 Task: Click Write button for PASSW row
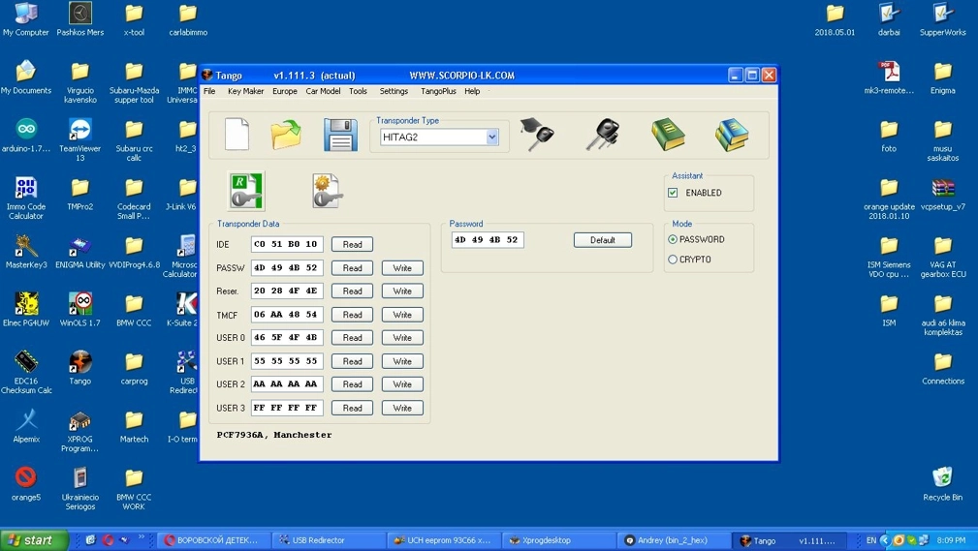pyautogui.click(x=402, y=268)
